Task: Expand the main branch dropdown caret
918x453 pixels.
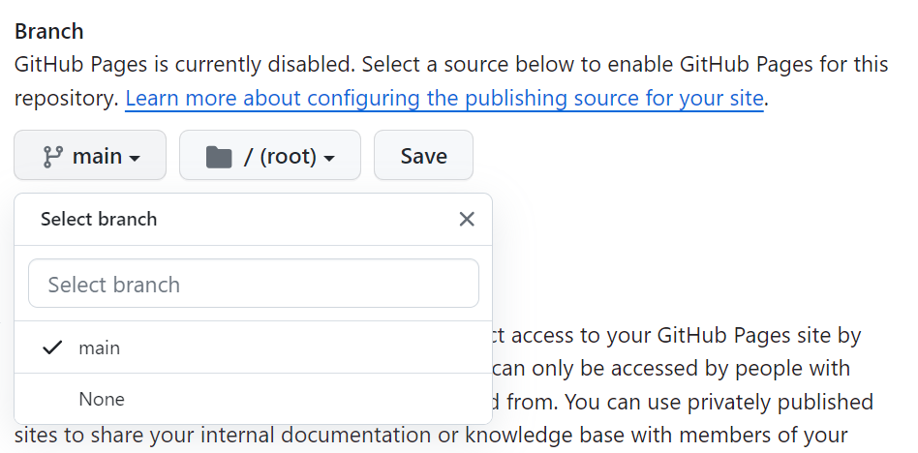Action: point(135,158)
